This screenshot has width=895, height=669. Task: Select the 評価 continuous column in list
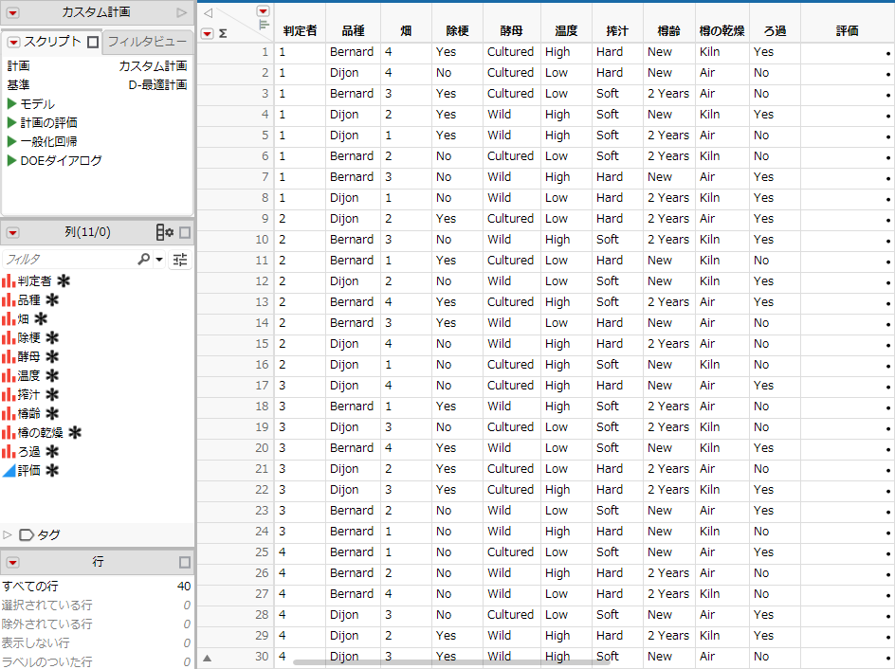[x=28, y=471]
